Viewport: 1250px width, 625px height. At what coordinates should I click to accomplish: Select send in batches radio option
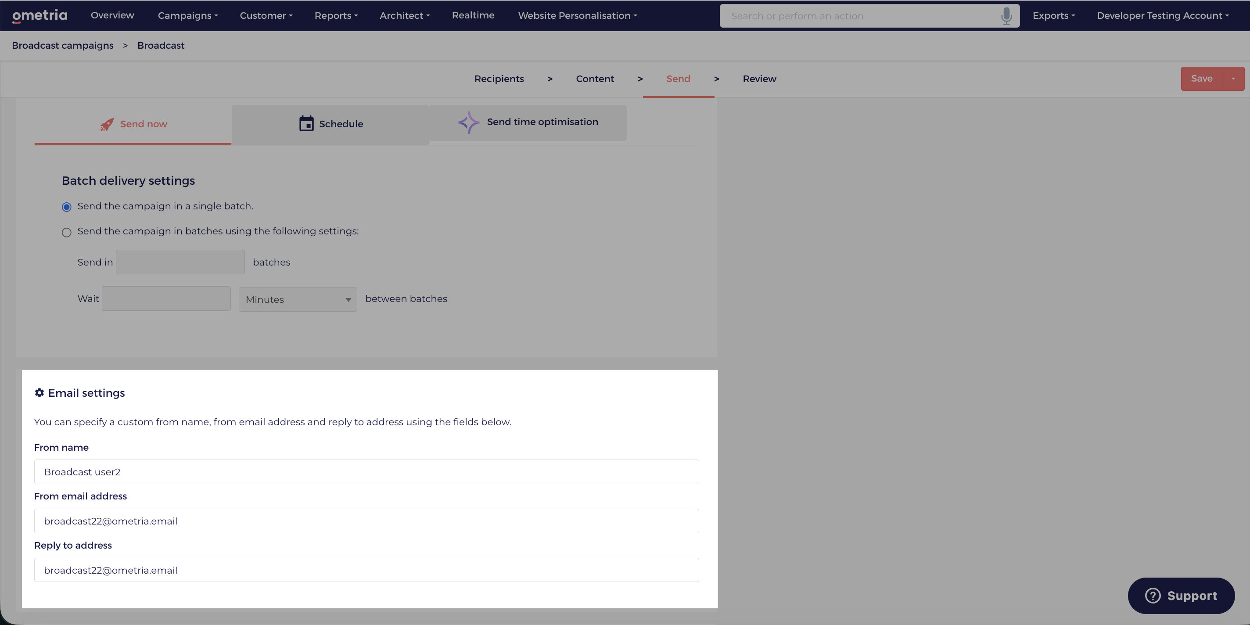[66, 233]
